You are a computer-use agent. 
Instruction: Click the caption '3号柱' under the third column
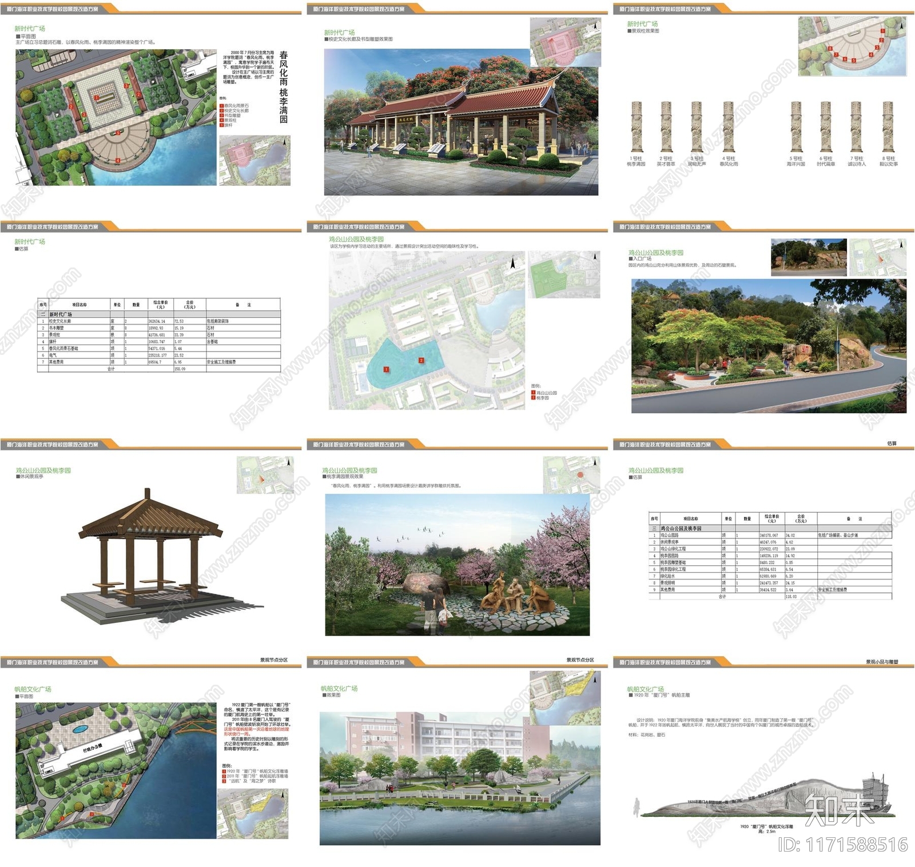pyautogui.click(x=697, y=159)
